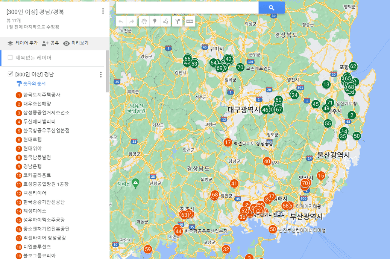Click 레이어 추가 to add layer
Viewport: 390px width, 259px height.
click(23, 43)
